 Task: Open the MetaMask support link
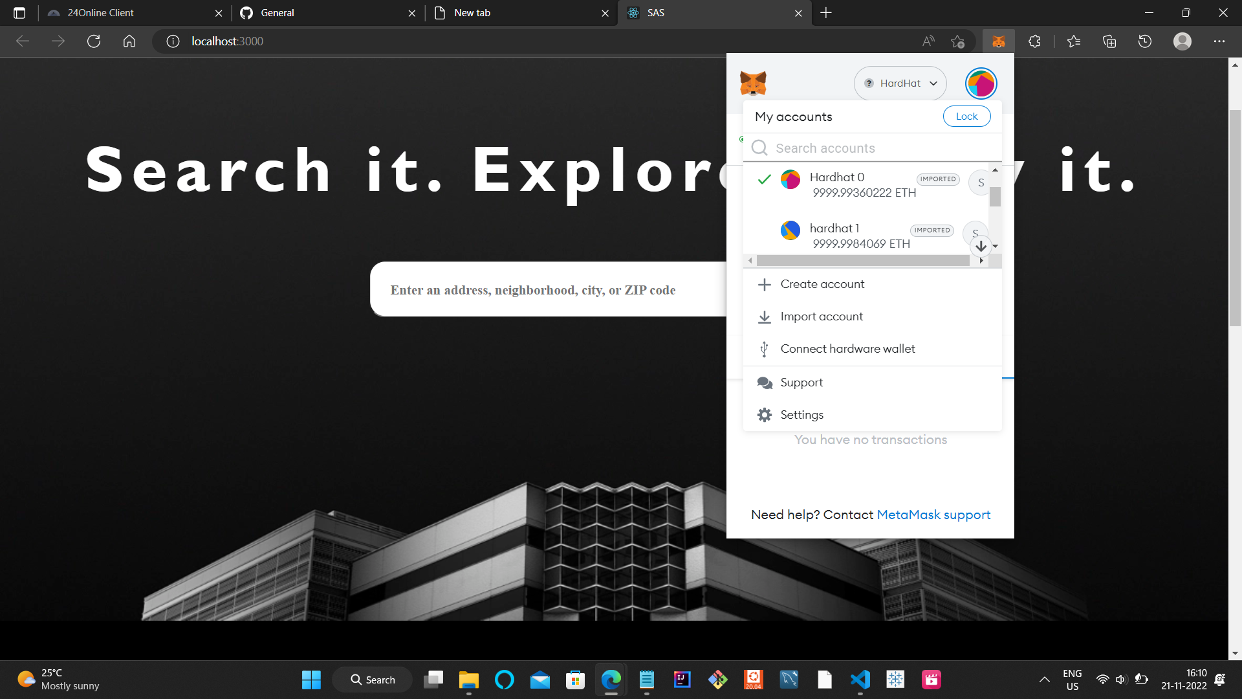point(933,515)
